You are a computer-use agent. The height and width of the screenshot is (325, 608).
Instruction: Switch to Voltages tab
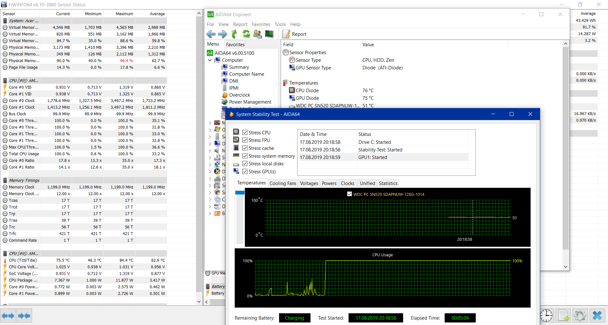tap(309, 183)
